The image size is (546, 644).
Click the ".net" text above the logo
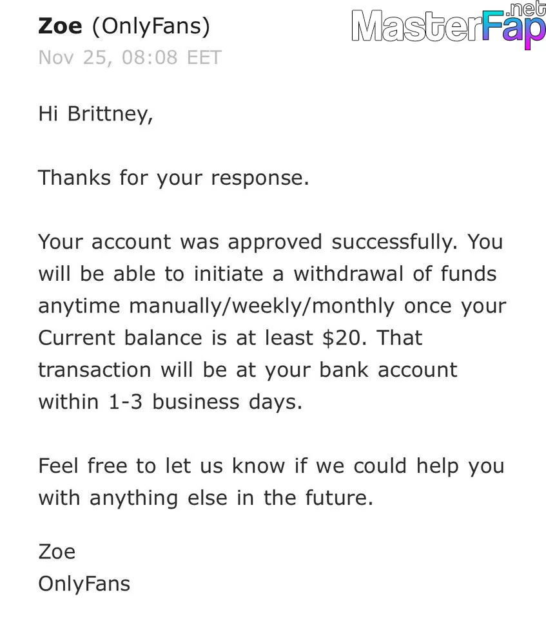point(527,8)
